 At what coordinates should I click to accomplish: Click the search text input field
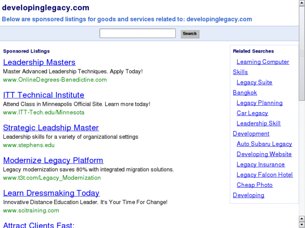coord(138,33)
